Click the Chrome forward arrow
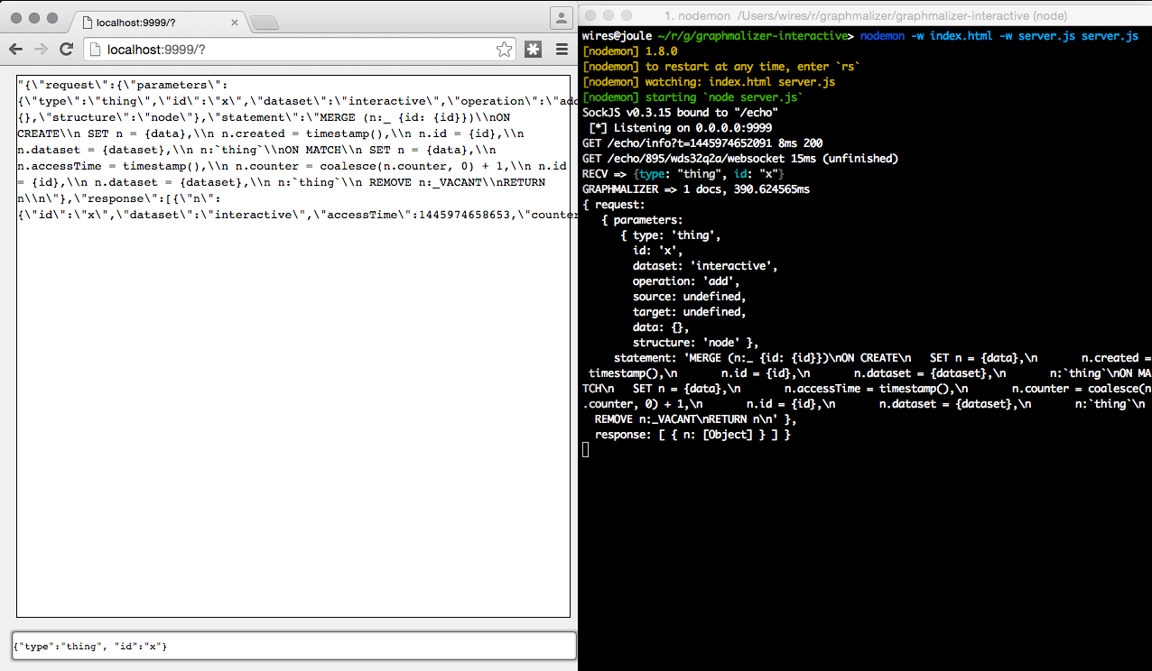Screen dimensions: 1152x671 coord(42,50)
